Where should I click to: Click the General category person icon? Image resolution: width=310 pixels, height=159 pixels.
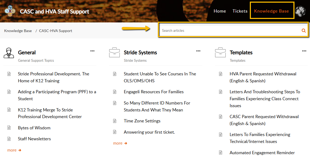[9, 53]
